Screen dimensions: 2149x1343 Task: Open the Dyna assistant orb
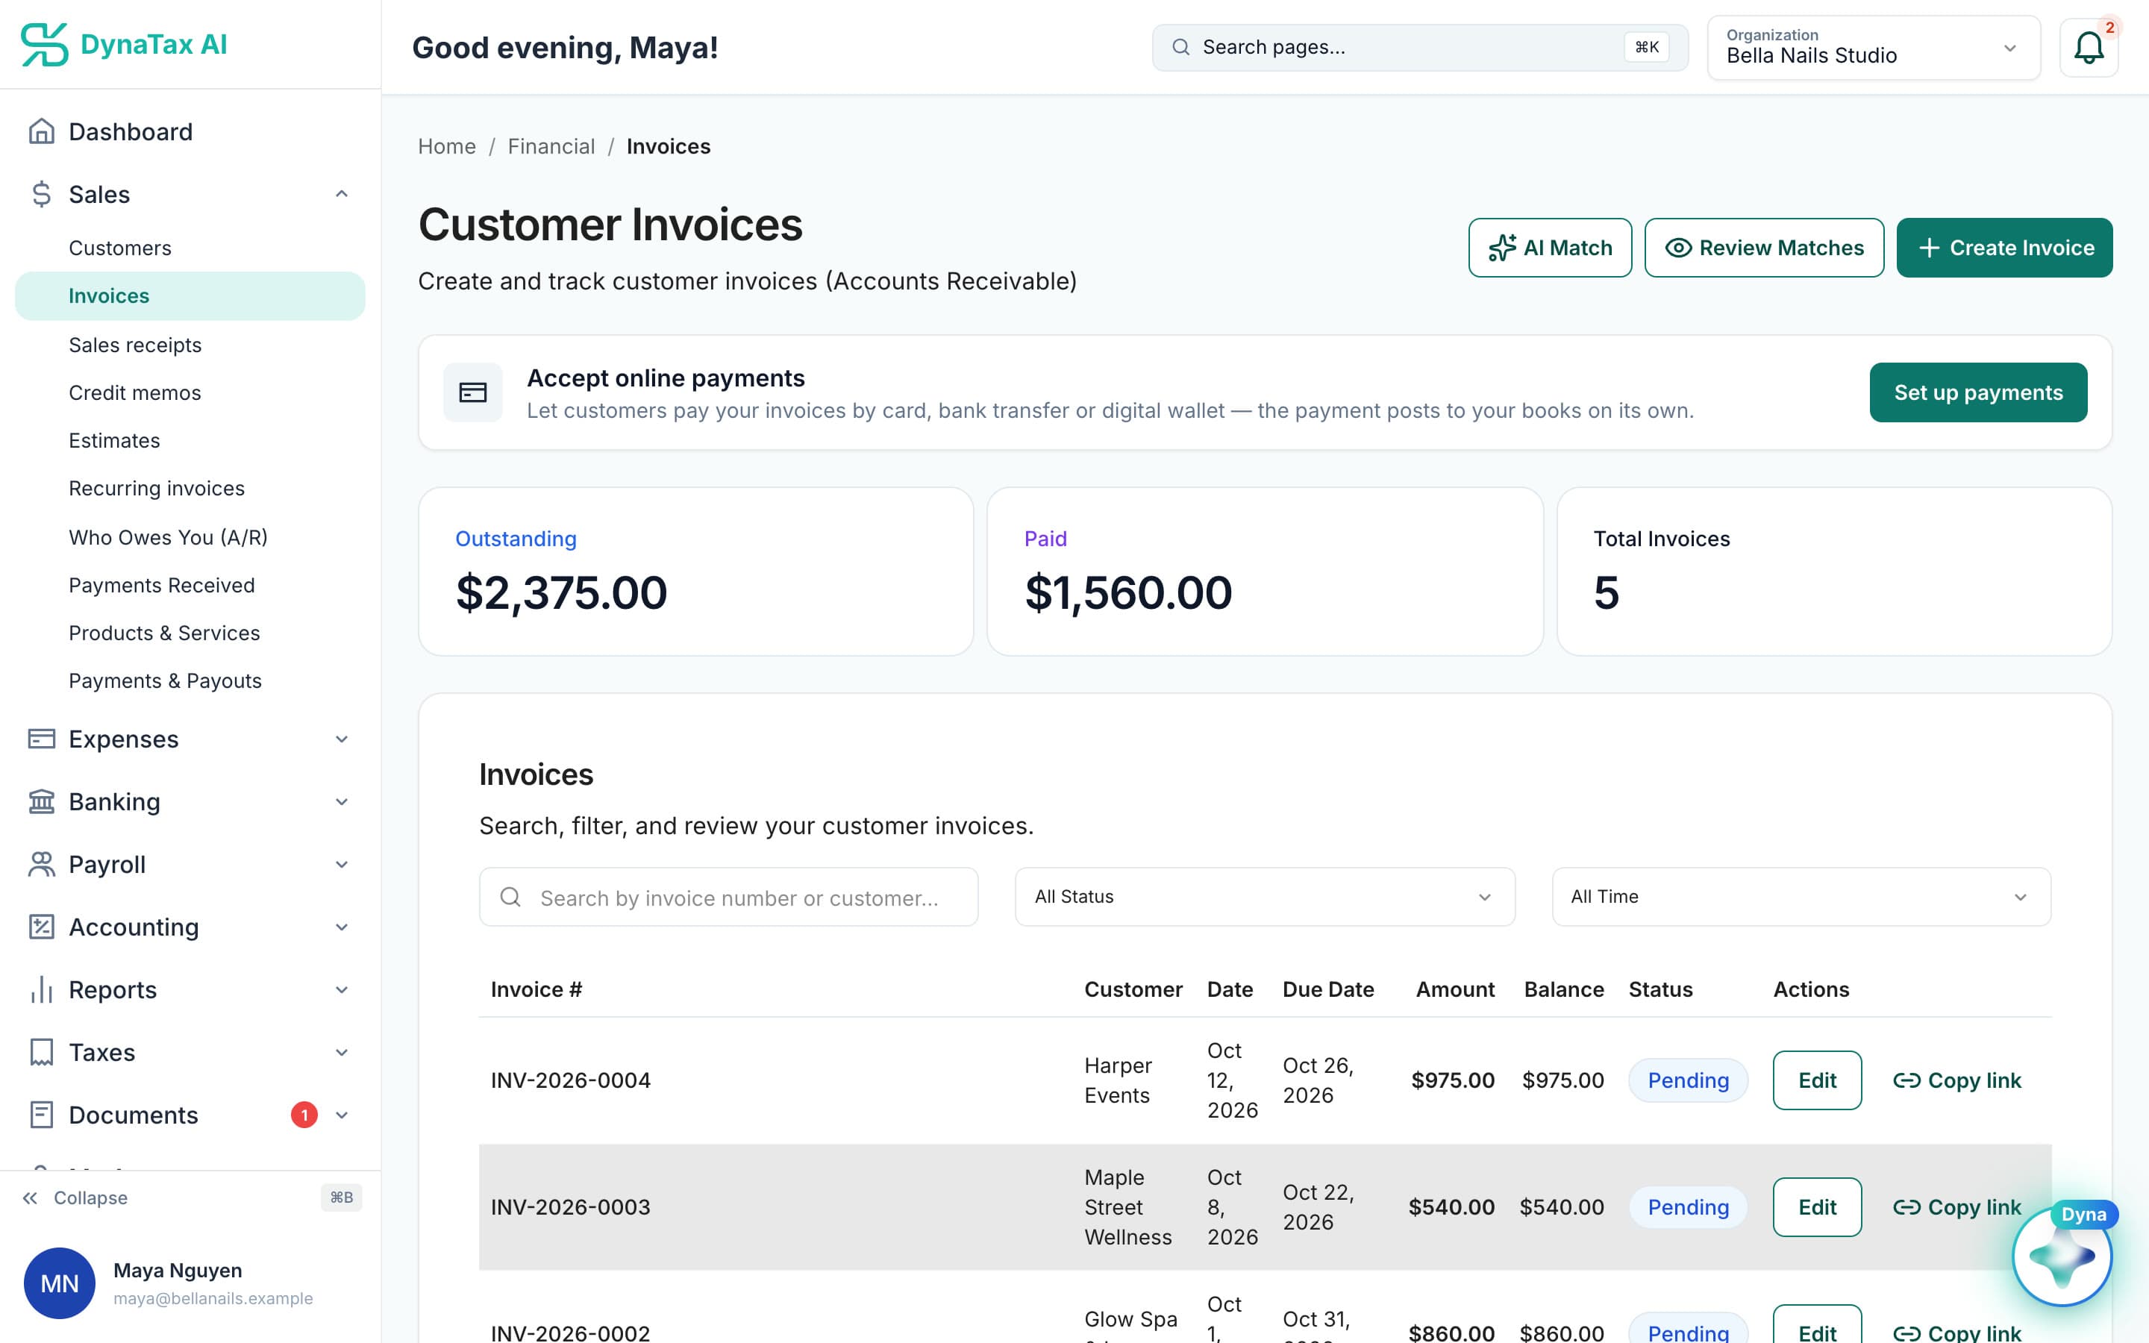pyautogui.click(x=2062, y=1256)
